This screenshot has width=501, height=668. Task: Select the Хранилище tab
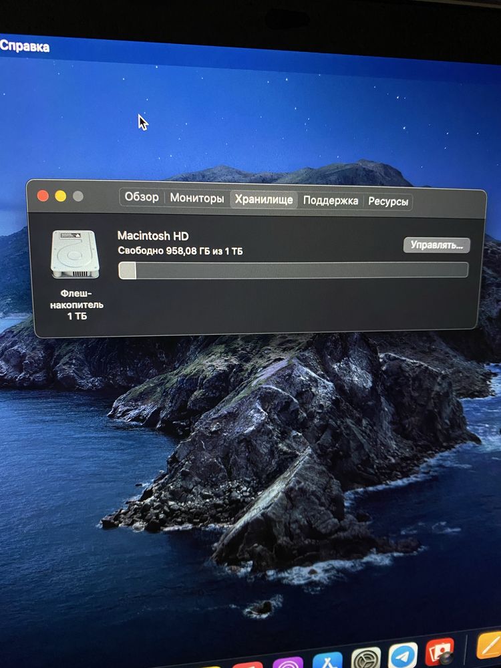(264, 199)
